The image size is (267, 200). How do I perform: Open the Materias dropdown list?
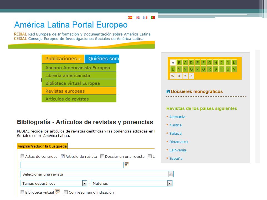click(x=132, y=183)
